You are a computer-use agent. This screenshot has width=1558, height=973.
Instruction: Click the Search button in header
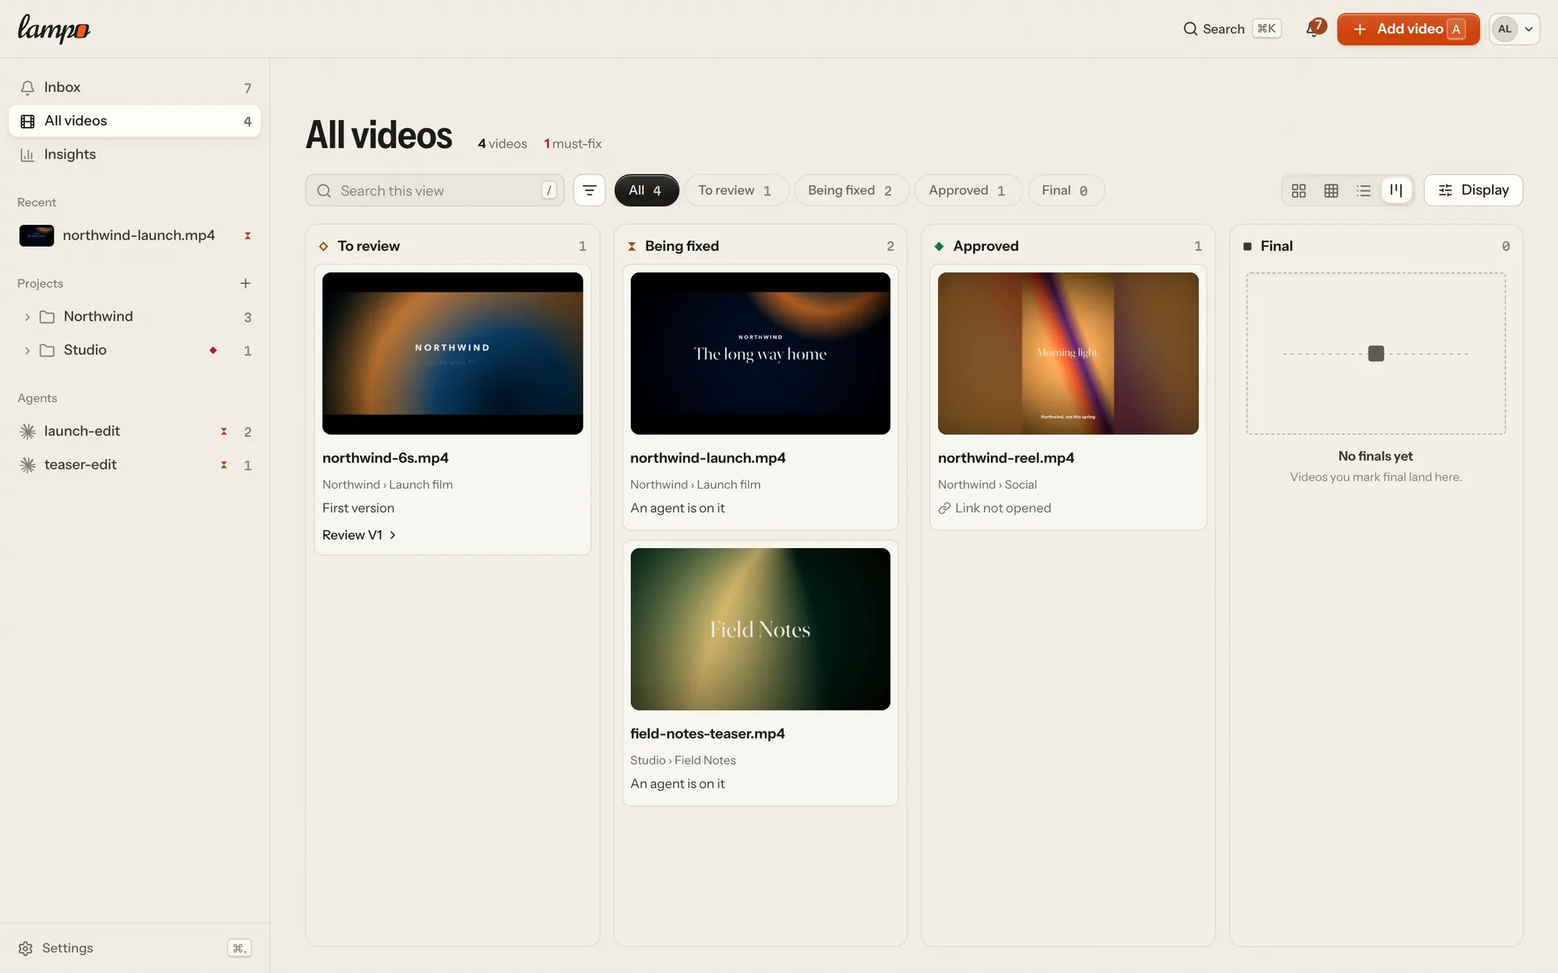(x=1232, y=29)
